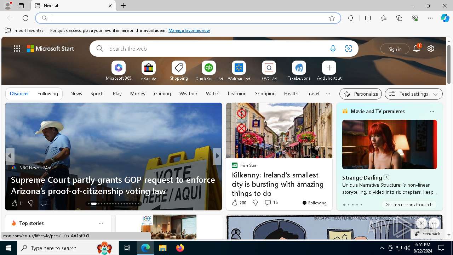Screen dimensions: 453x255
Task: Select the Discover feed tab
Action: click(19, 93)
